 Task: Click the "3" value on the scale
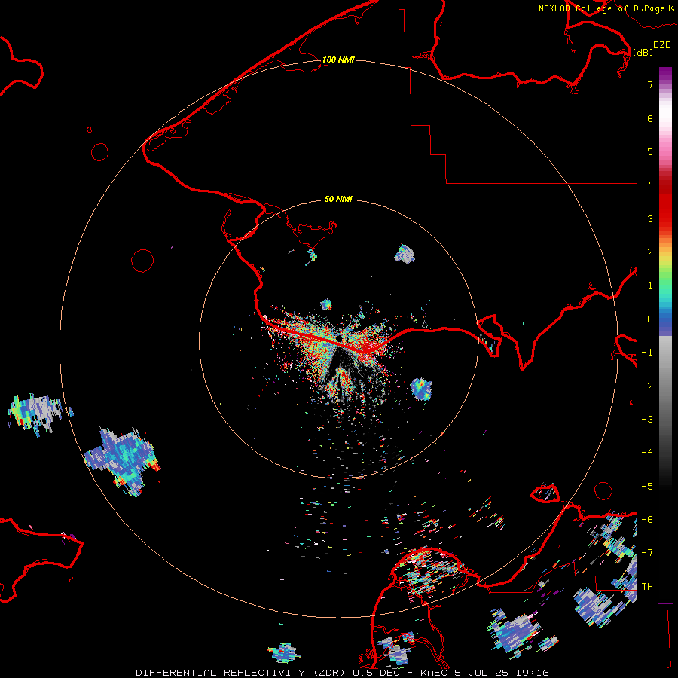pos(650,218)
